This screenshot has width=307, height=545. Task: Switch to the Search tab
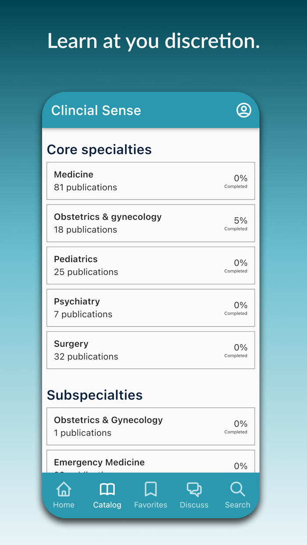point(237,495)
